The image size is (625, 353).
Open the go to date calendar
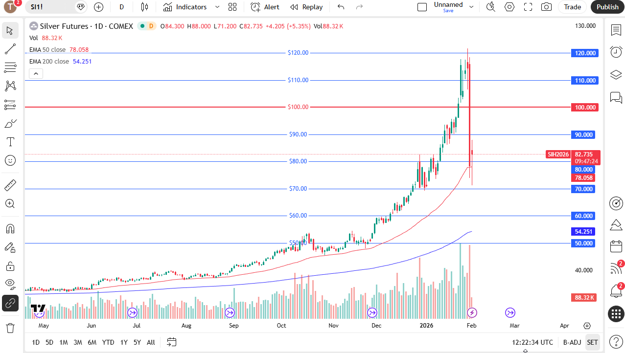[171, 342]
